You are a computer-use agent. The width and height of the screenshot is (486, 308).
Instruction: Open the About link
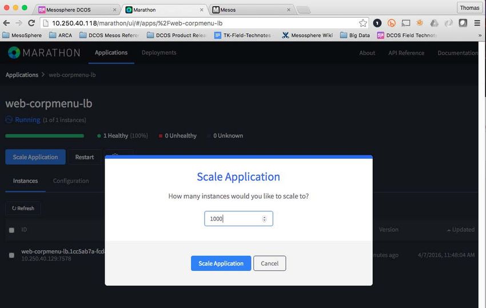367,53
